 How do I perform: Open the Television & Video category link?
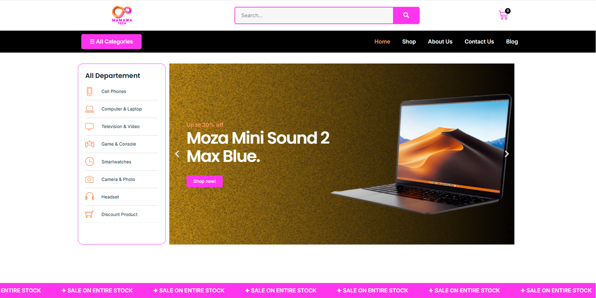pyautogui.click(x=120, y=126)
